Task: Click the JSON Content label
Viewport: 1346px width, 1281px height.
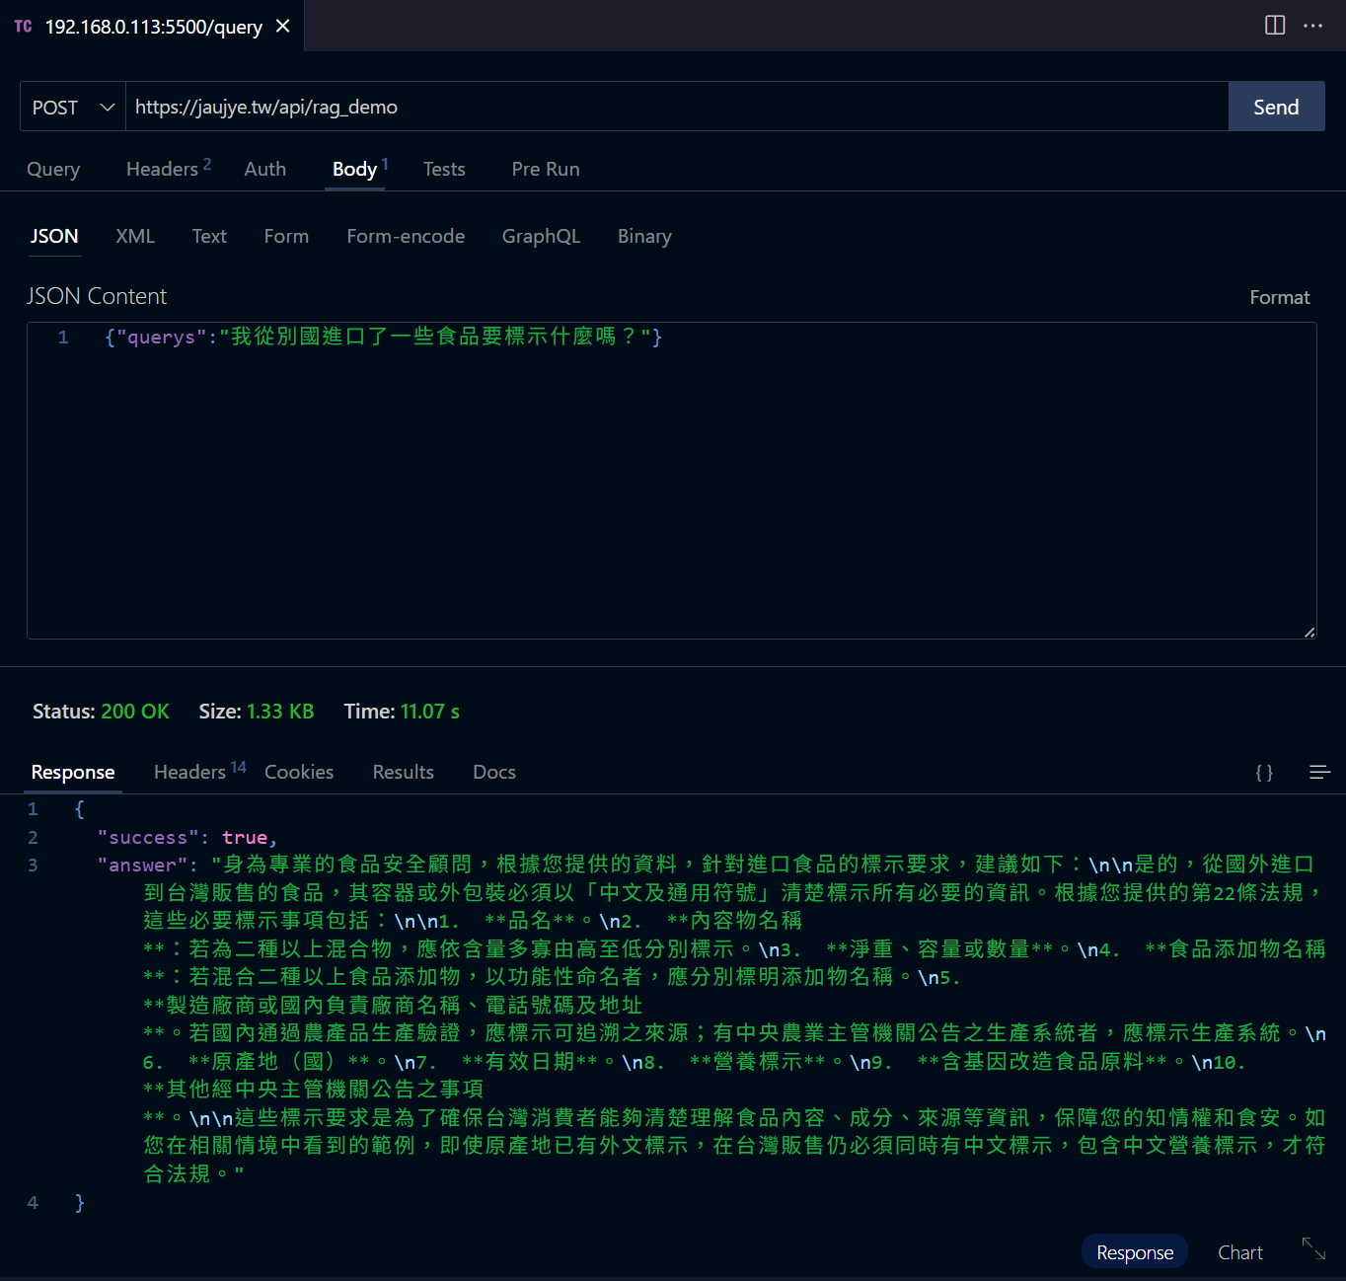Action: (97, 296)
